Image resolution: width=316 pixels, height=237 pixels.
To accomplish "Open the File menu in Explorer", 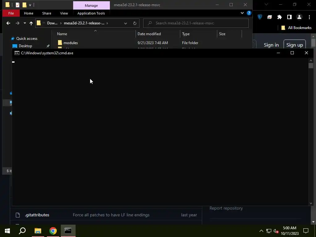I will click(x=11, y=13).
